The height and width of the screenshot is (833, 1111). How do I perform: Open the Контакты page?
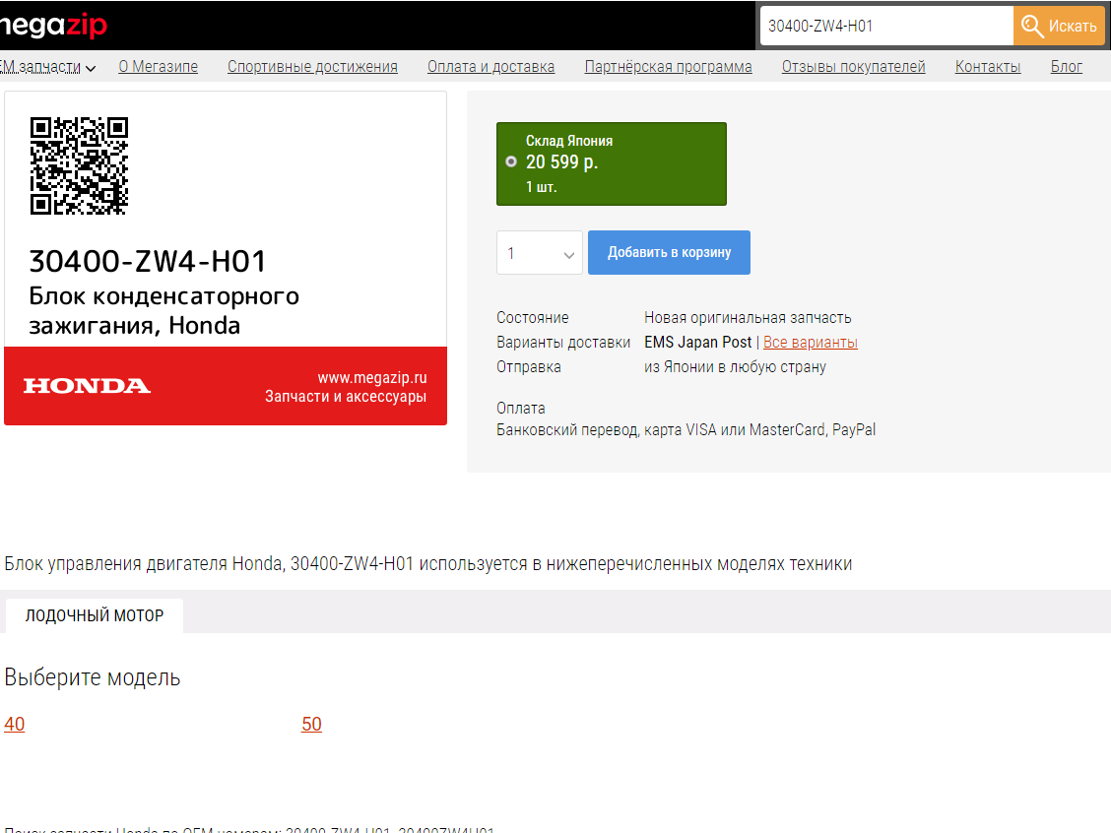click(x=987, y=67)
